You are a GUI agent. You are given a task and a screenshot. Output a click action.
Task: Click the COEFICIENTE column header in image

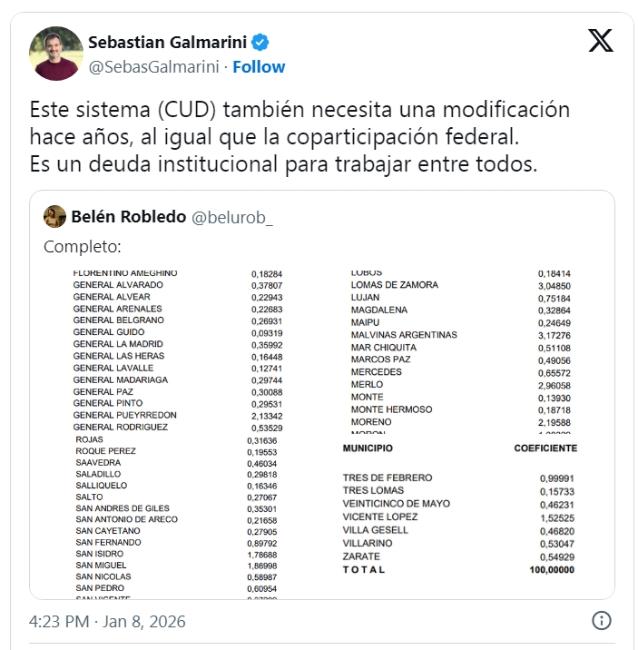[545, 448]
